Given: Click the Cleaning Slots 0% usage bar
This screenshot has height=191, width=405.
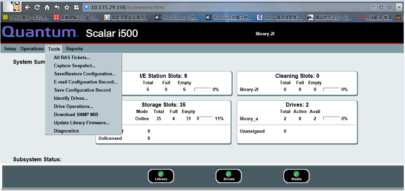Looking at the screenshot, I should (x=332, y=89).
